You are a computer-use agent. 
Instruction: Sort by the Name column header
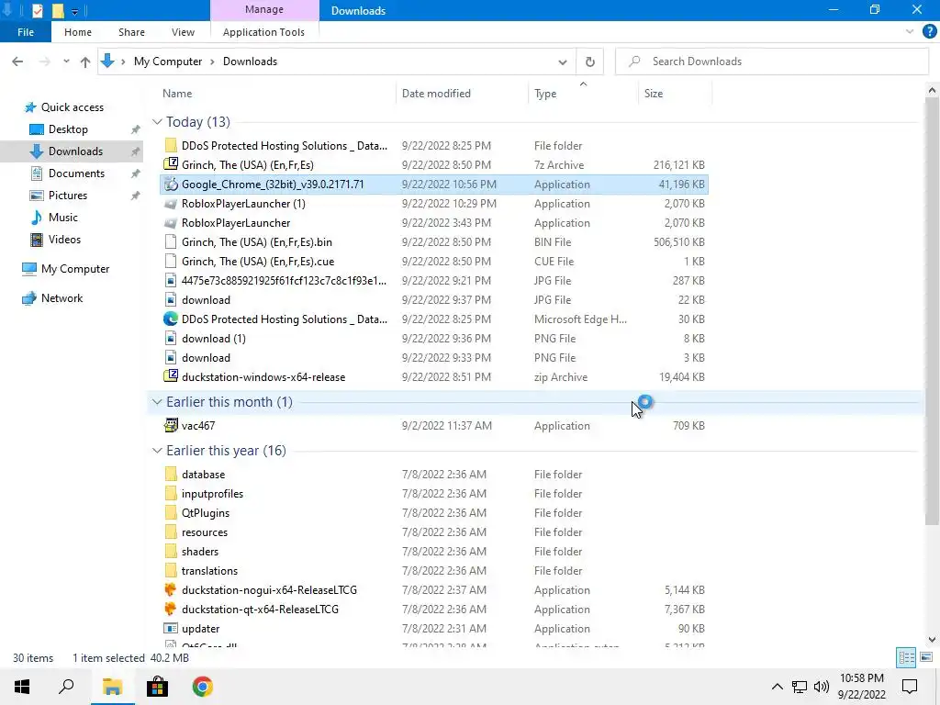(x=177, y=94)
